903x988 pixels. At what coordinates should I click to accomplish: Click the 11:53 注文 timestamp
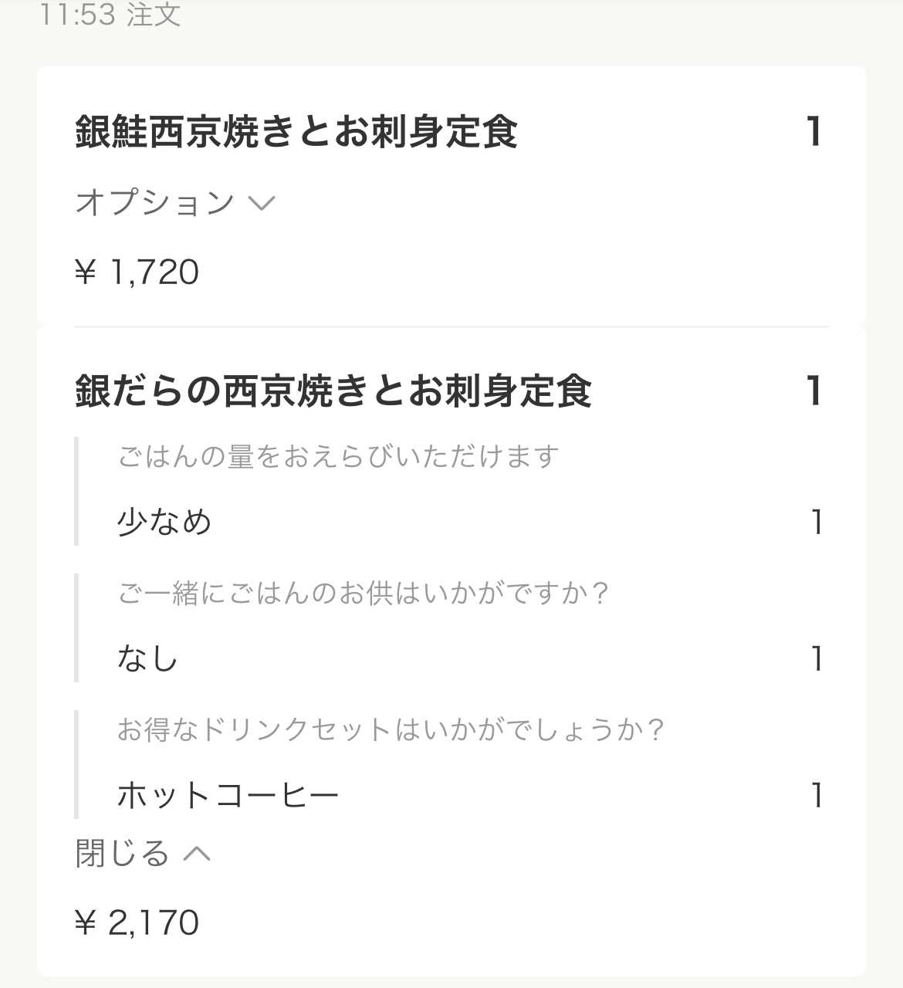click(x=110, y=15)
